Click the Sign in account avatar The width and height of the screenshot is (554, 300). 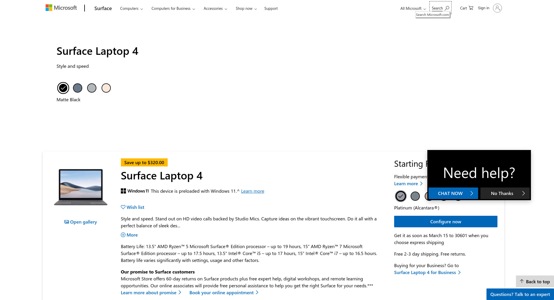coord(497,8)
